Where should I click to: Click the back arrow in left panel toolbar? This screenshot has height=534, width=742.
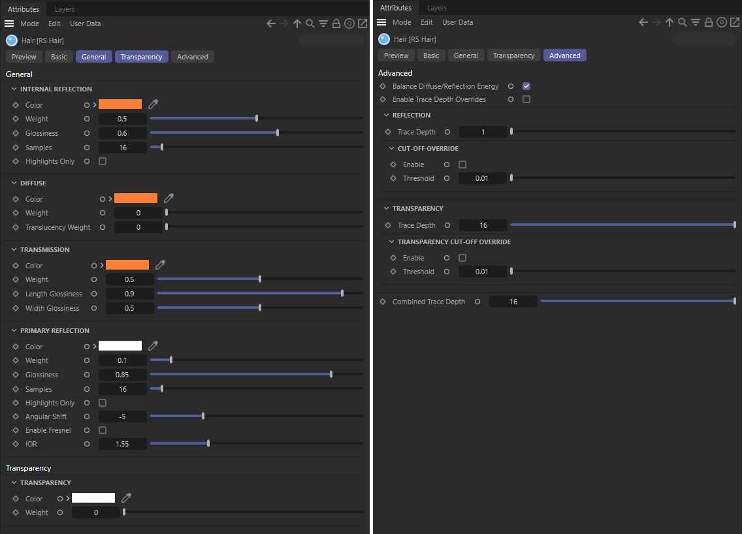(272, 24)
